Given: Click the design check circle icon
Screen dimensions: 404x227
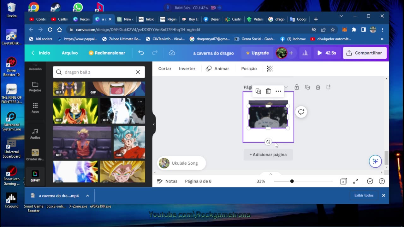Looking at the screenshot, I should click(x=370, y=181).
